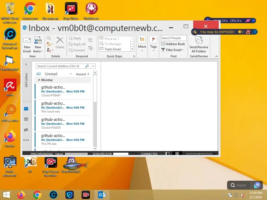The image size is (267, 200).
Task: Open the search scope dropdown arrow
Action: click(94, 66)
